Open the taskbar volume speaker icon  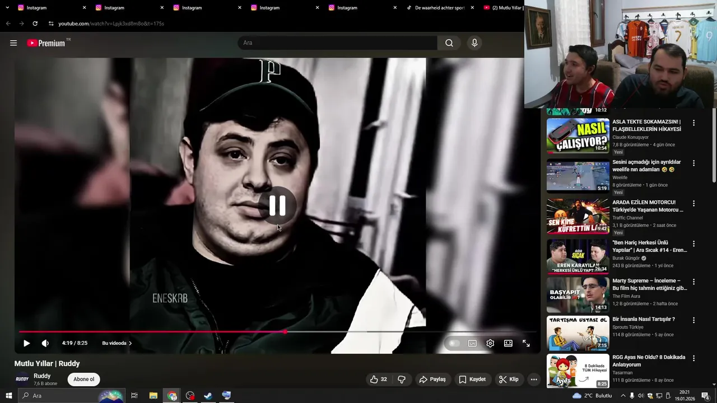[641, 396]
